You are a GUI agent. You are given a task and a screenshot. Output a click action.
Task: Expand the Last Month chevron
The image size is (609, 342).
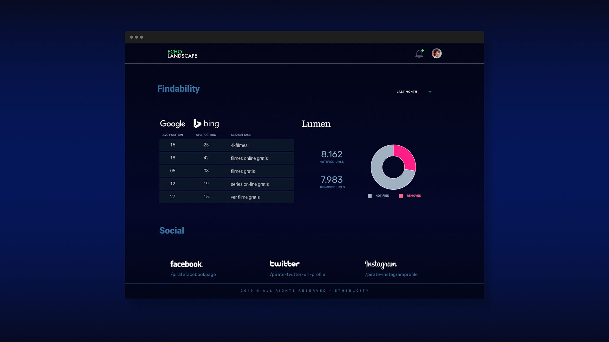(430, 92)
